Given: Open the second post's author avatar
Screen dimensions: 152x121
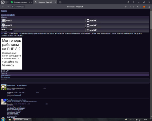Looking at the screenshot, I should [x=4, y=102].
